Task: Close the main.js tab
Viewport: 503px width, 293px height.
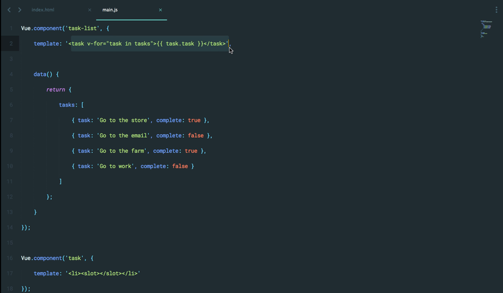Action: [x=160, y=10]
